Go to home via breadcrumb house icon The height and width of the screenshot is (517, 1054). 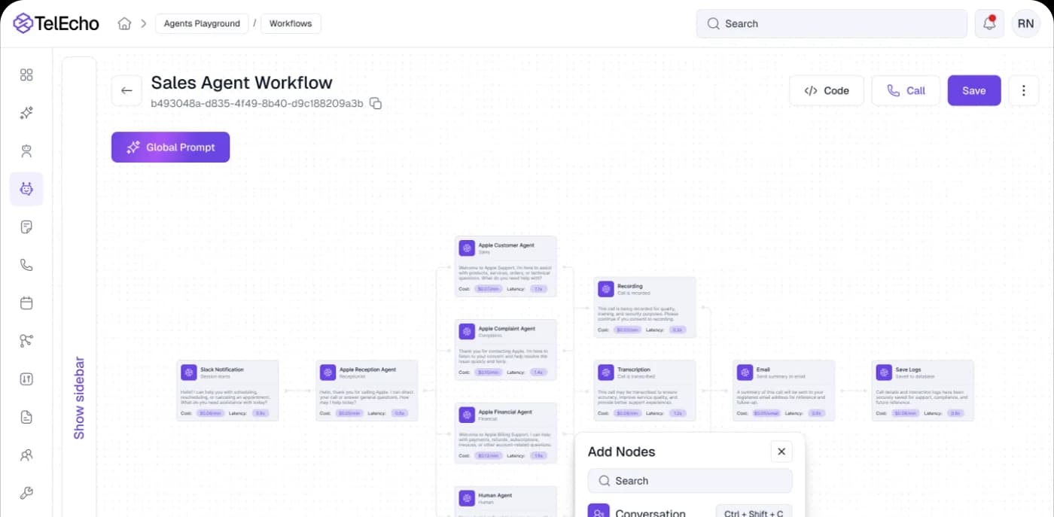tap(124, 23)
